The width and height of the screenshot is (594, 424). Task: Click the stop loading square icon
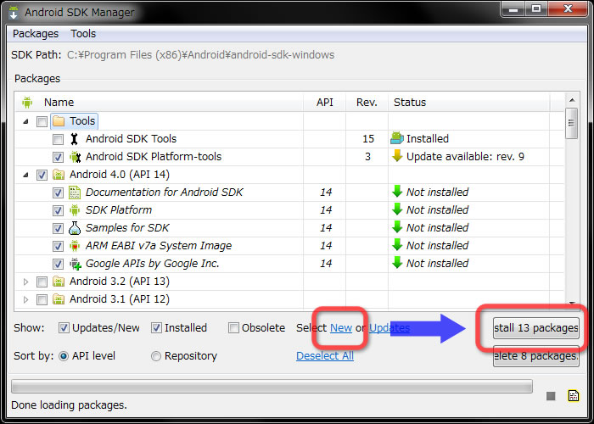[x=551, y=396]
